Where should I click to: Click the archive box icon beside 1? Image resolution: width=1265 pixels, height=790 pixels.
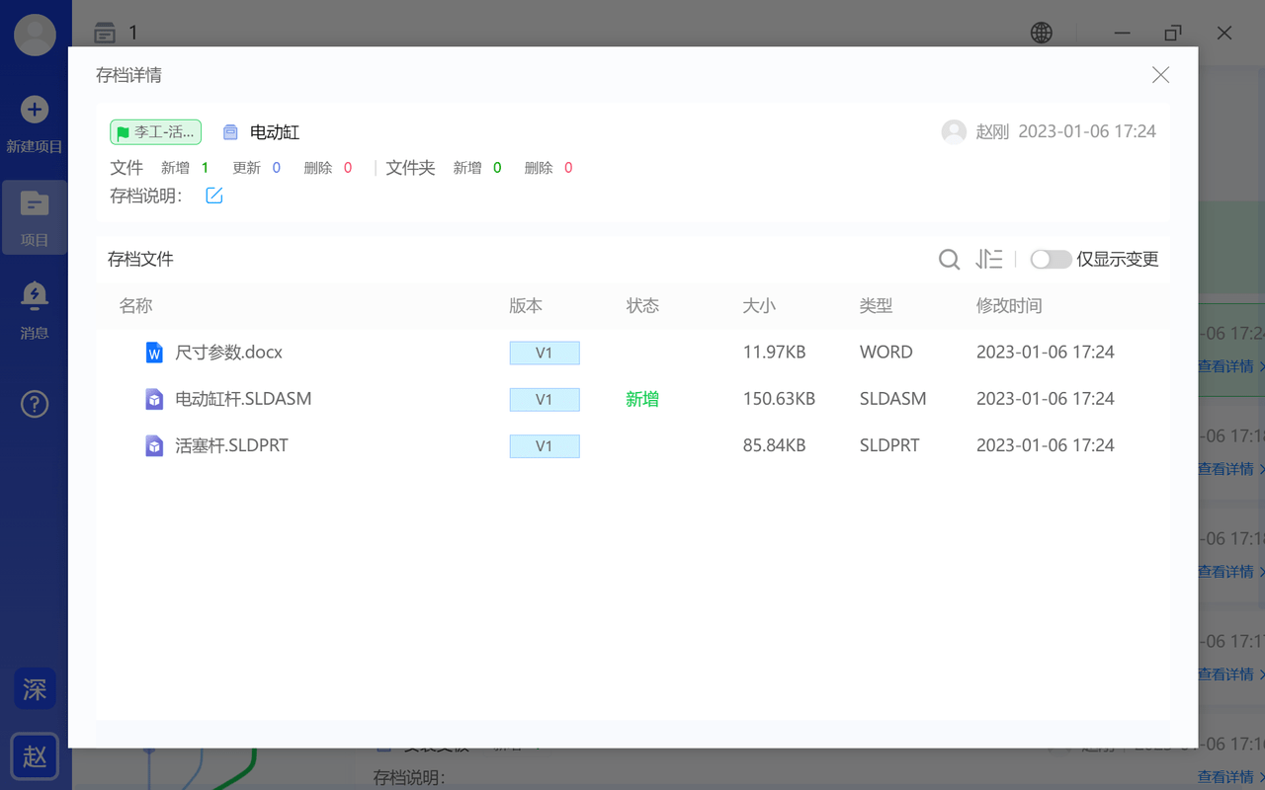[105, 34]
